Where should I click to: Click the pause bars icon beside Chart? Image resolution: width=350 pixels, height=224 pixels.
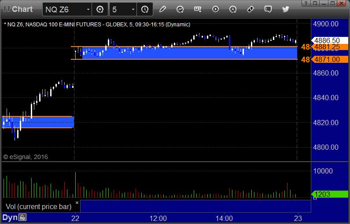7,9
